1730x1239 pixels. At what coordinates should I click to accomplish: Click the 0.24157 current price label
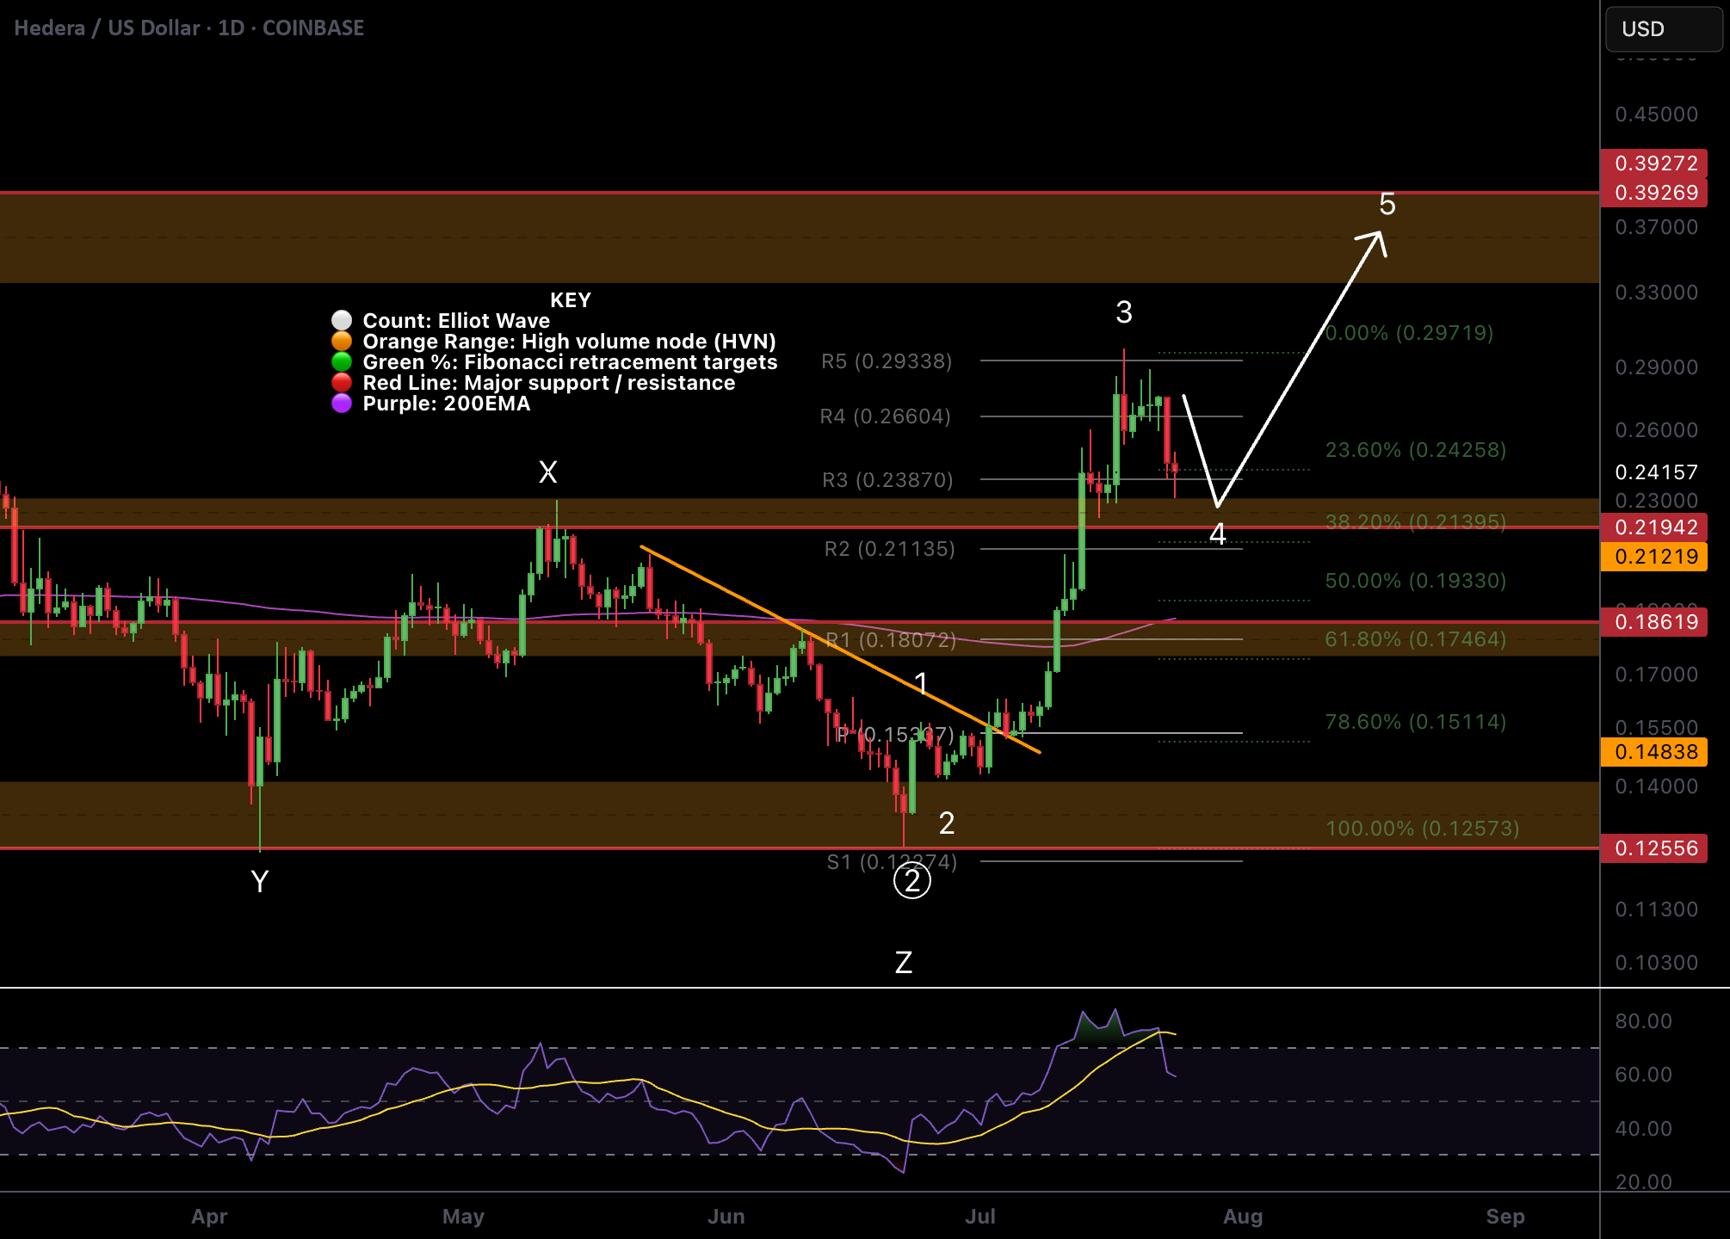pyautogui.click(x=1656, y=472)
